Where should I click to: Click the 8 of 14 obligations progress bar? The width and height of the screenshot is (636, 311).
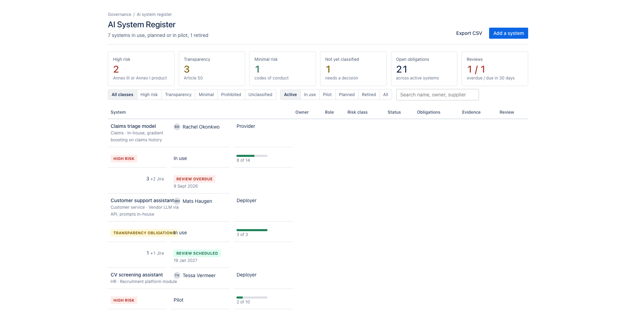pos(252,156)
